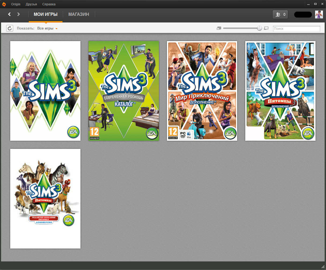
Task: Focus the Поиск search field
Action: tap(296, 28)
